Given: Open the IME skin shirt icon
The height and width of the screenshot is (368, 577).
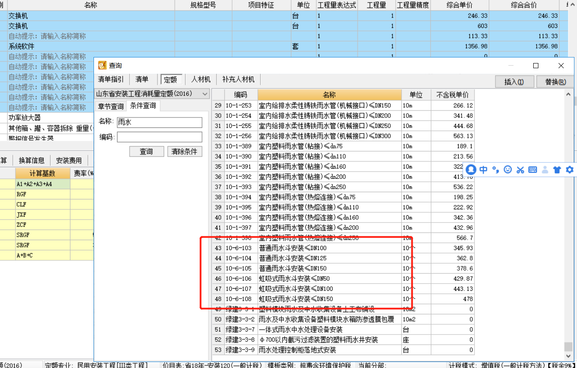Looking at the screenshot, I should 557,169.
